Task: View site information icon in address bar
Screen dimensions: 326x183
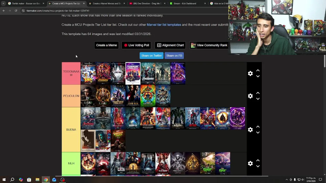Action: 23,11
